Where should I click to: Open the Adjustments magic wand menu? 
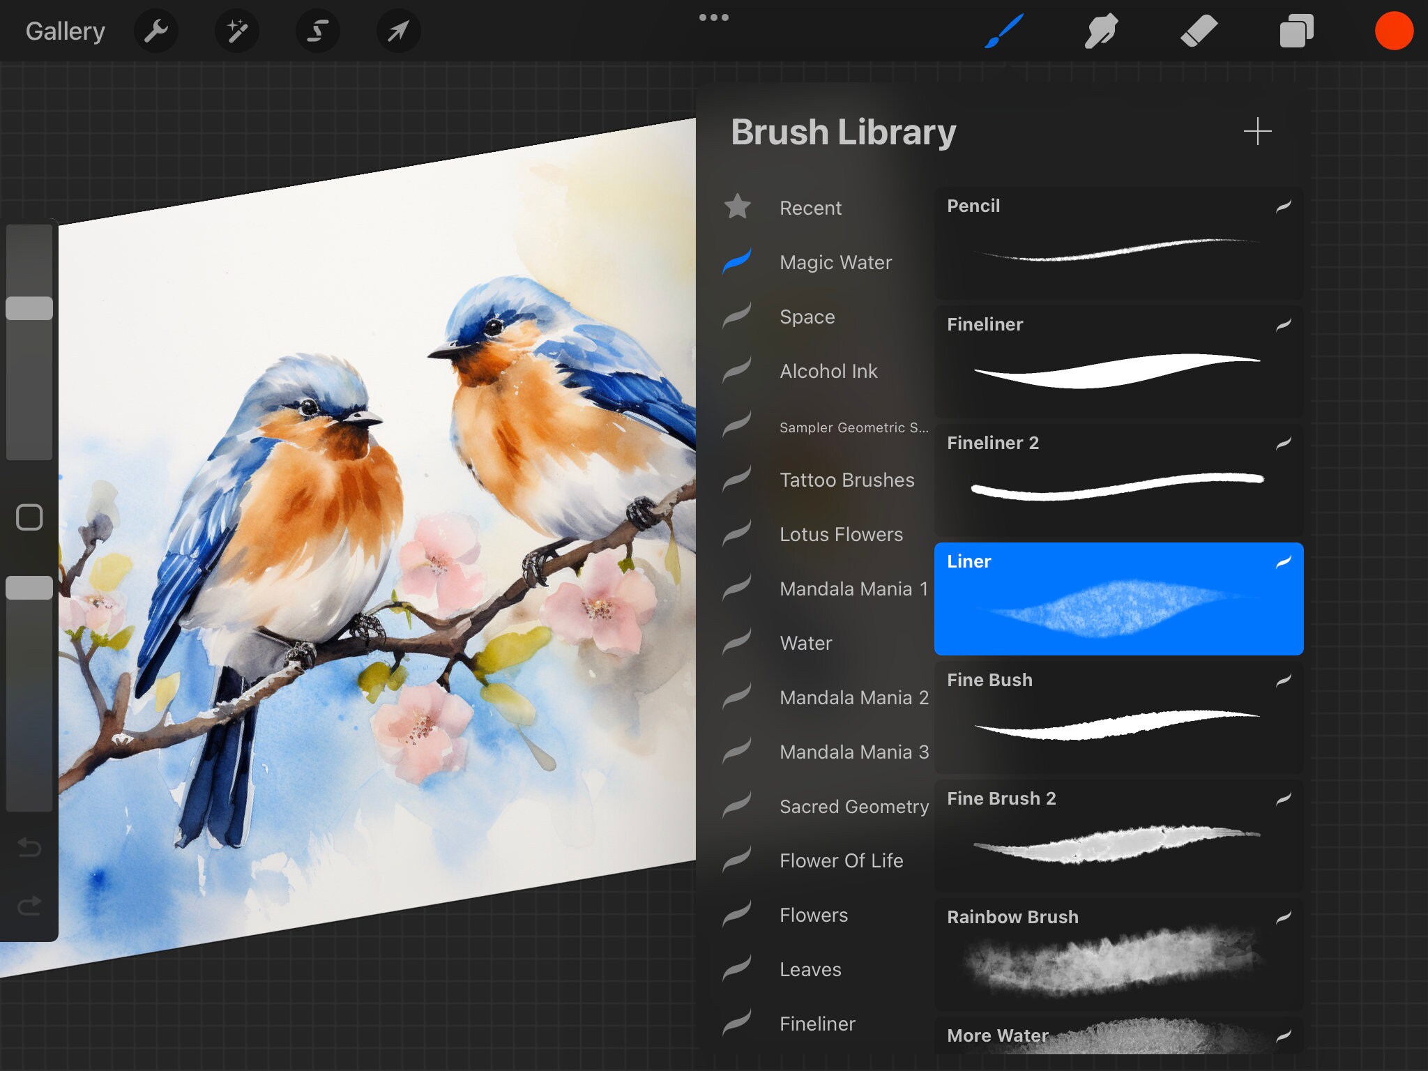(x=237, y=31)
